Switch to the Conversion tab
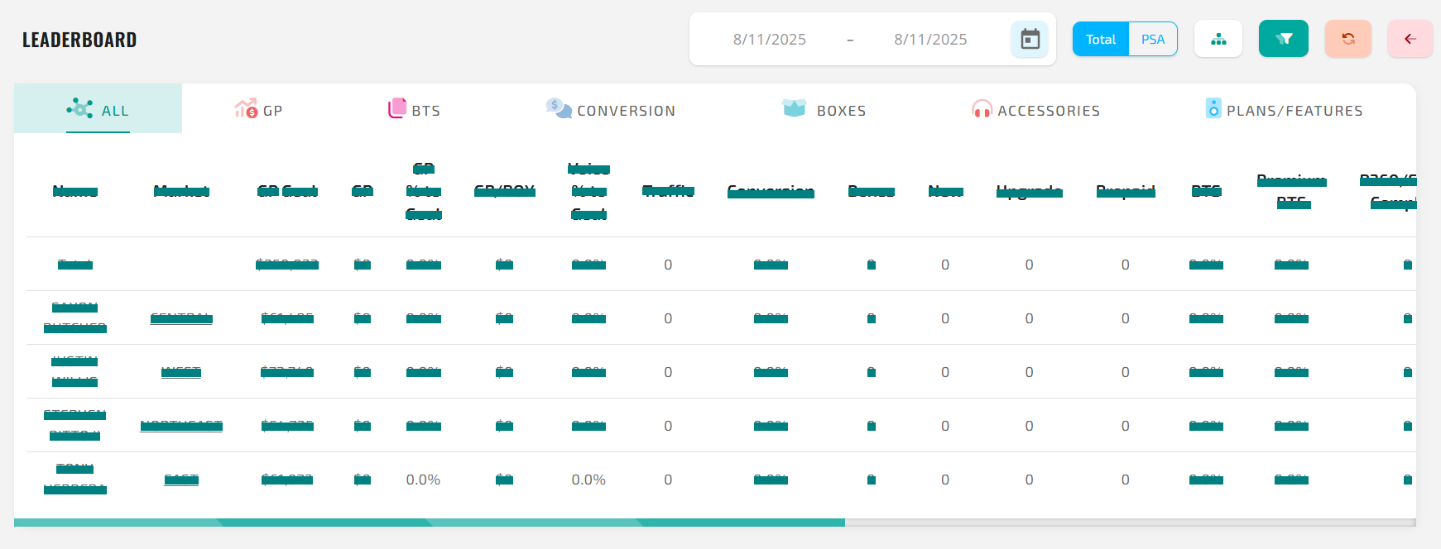The height and width of the screenshot is (549, 1441). tap(626, 111)
